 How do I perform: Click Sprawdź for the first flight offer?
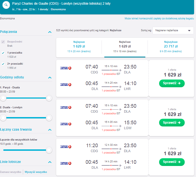(x=172, y=83)
